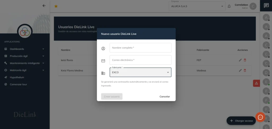Click the keisi flores name cell
272x129 pixels.
click(x=67, y=60)
